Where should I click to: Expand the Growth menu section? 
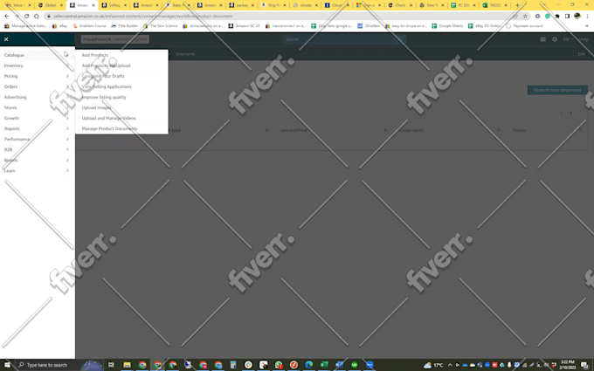click(x=37, y=118)
